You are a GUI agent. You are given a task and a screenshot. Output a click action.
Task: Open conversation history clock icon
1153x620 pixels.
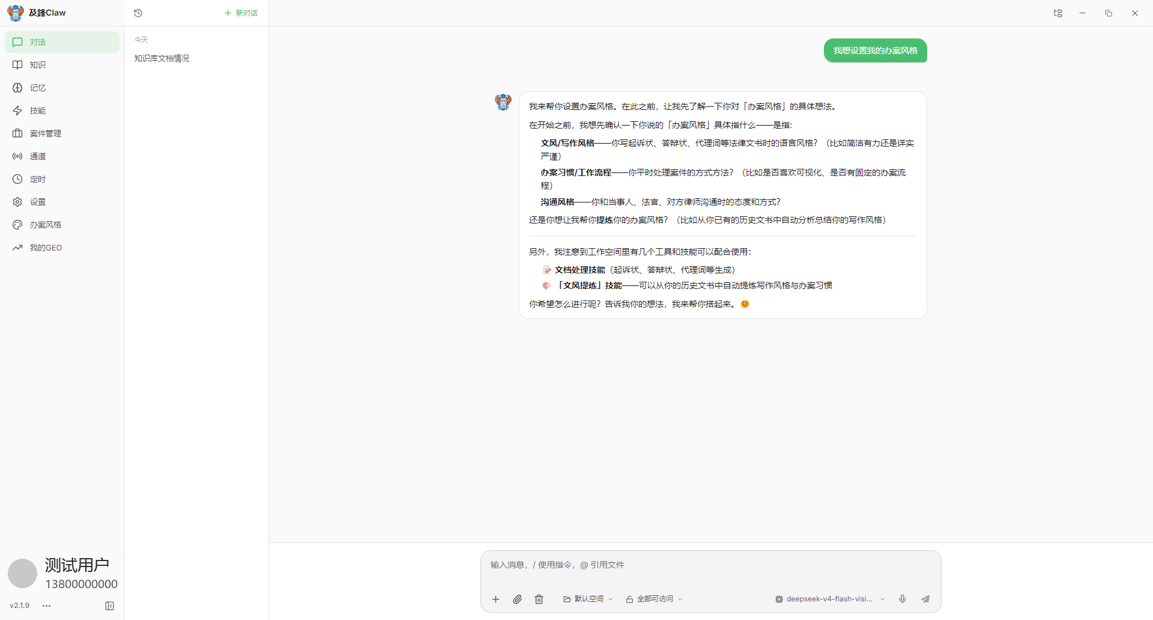click(138, 13)
